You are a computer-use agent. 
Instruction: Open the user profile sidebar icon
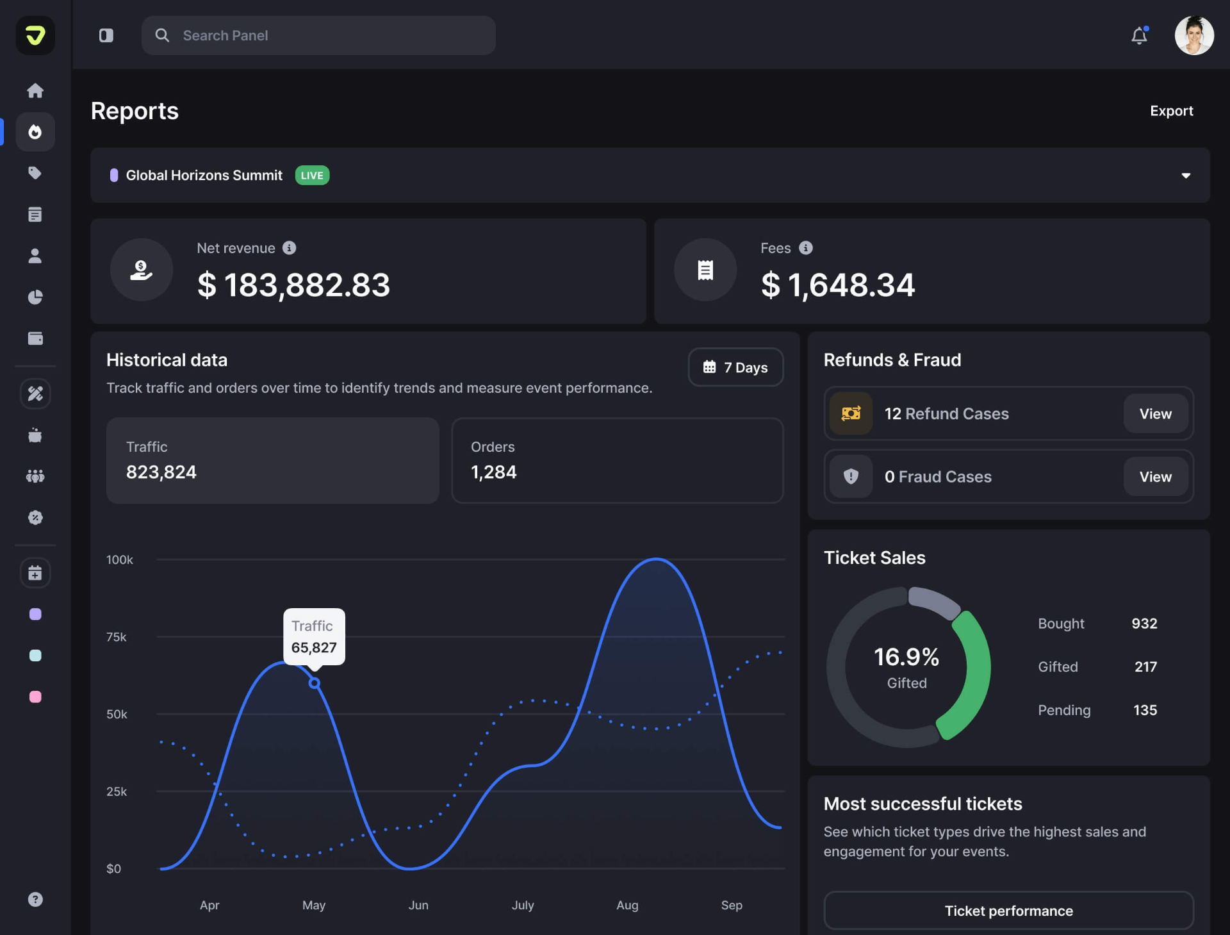(35, 256)
